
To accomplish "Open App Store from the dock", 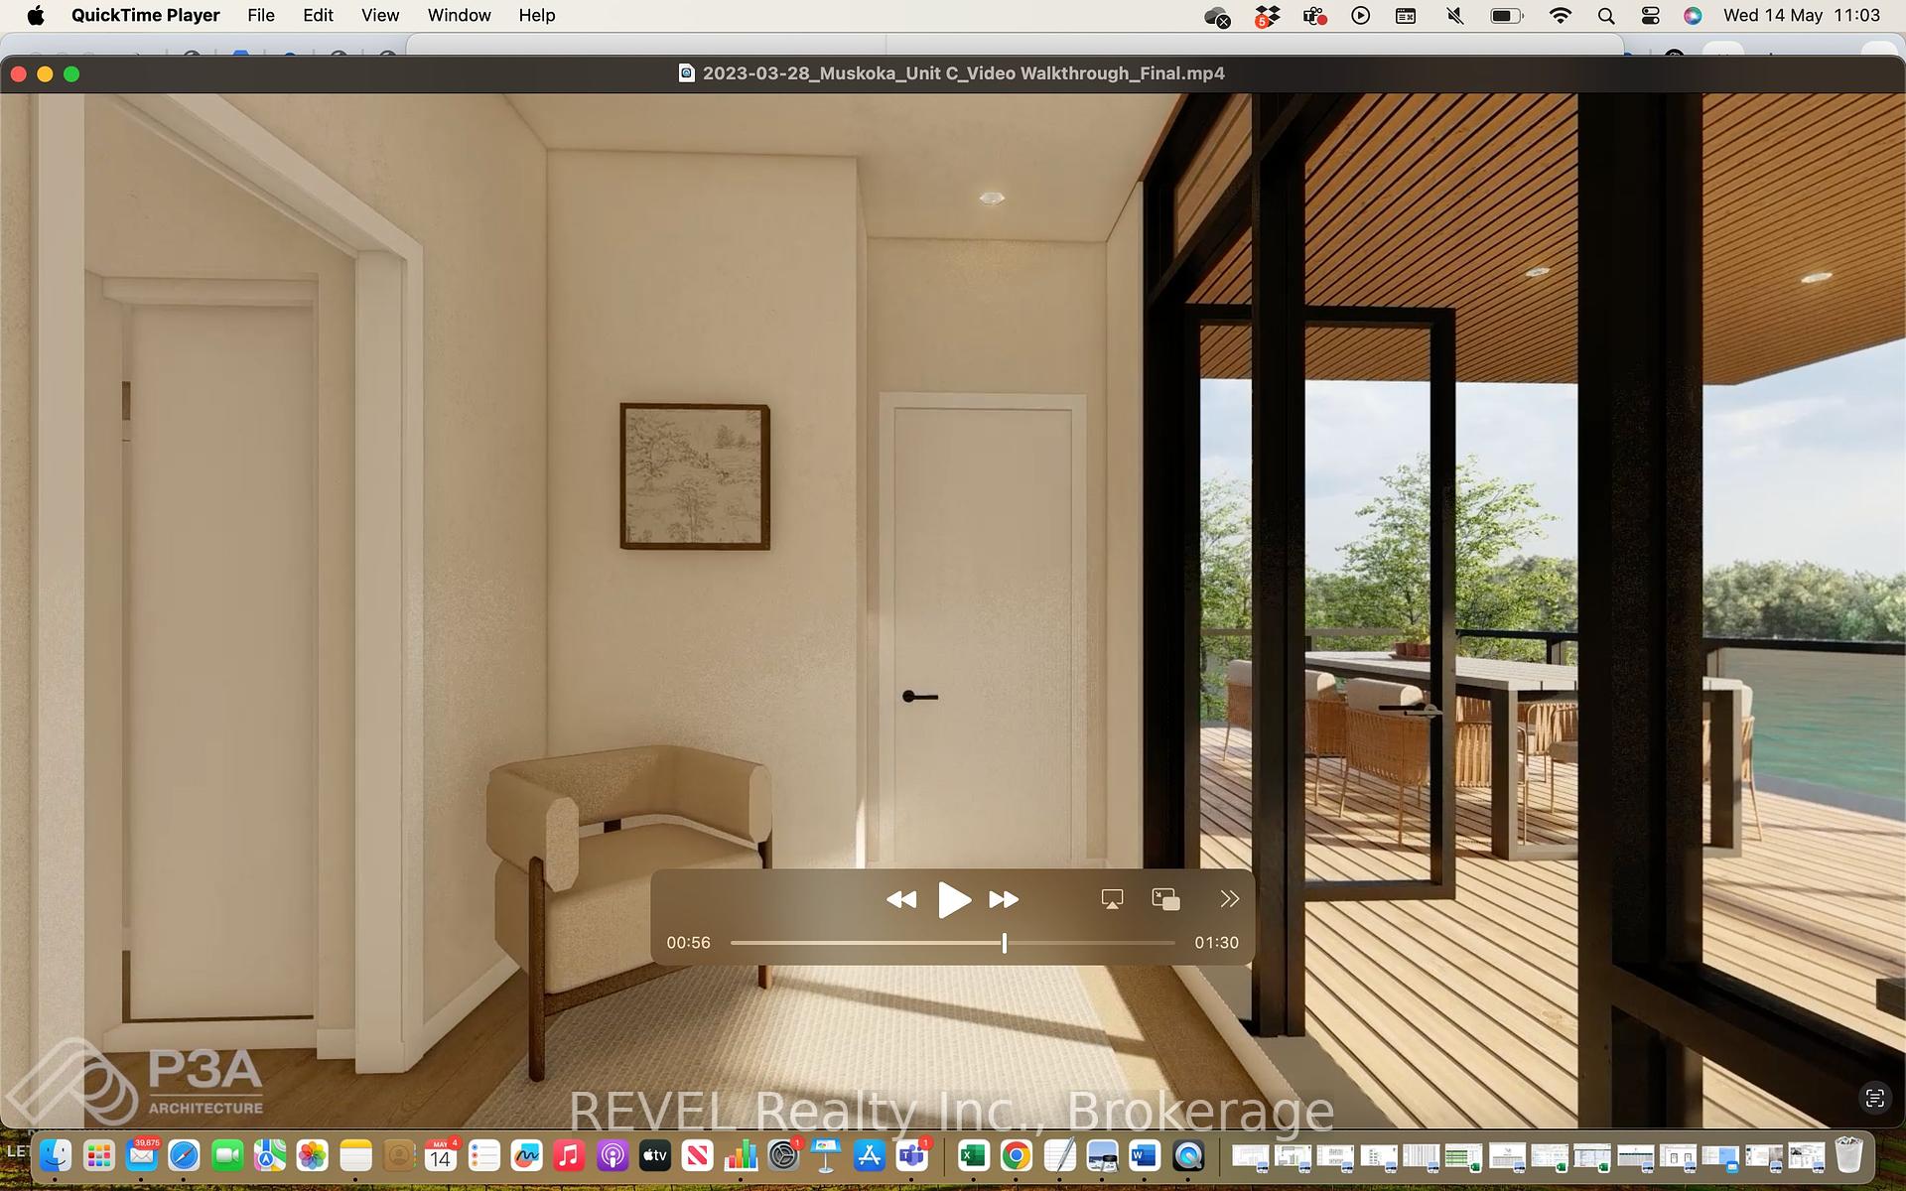I will coord(869,1155).
